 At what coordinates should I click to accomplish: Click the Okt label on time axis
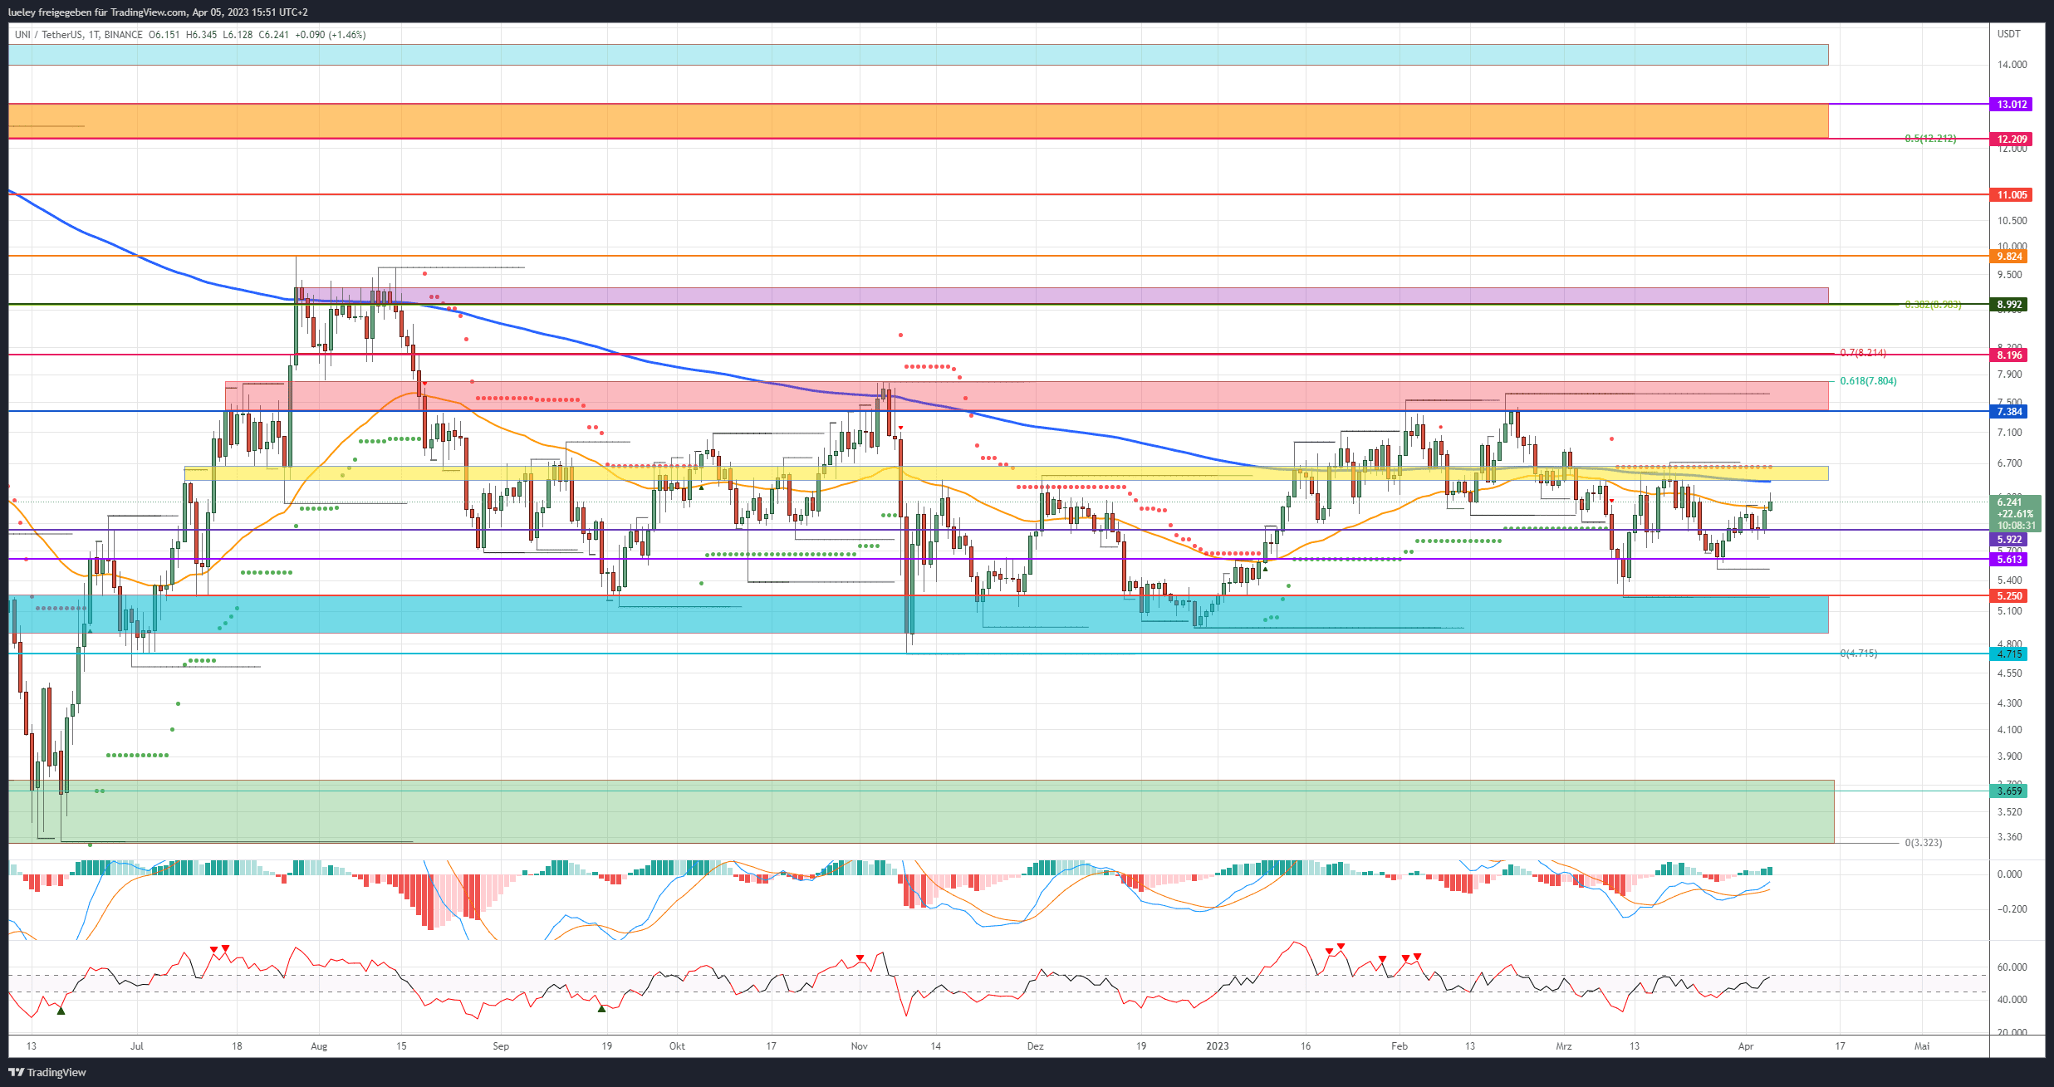[677, 1046]
